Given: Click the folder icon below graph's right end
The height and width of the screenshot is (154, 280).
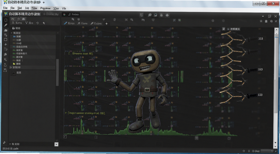Looking at the screenshot, I should [229, 138].
